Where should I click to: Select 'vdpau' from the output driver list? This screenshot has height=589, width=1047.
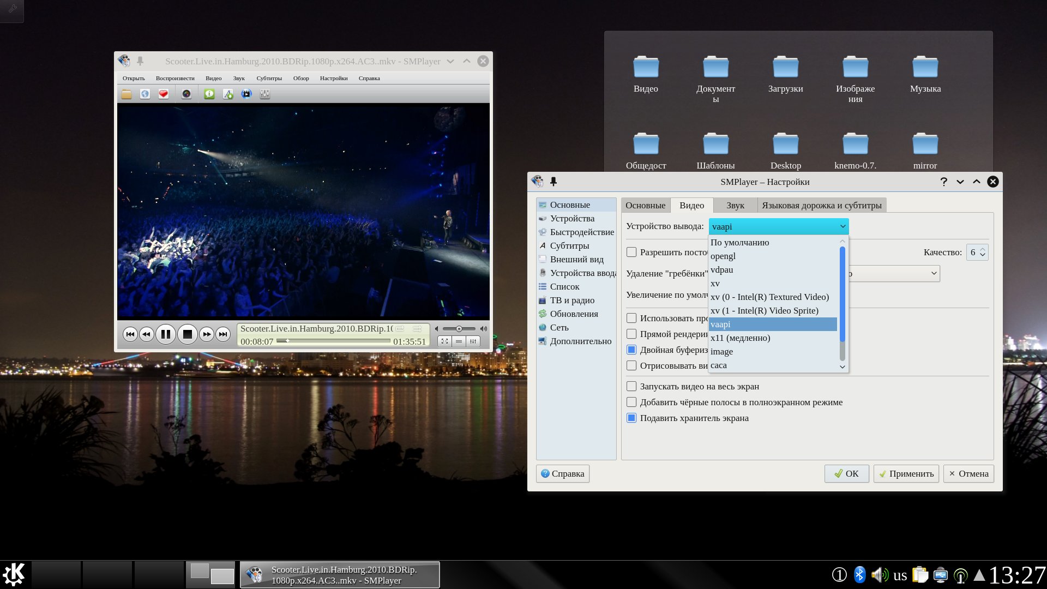pyautogui.click(x=721, y=270)
